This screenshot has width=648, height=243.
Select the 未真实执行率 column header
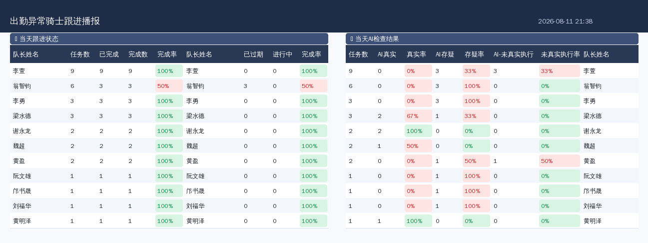click(x=561, y=54)
